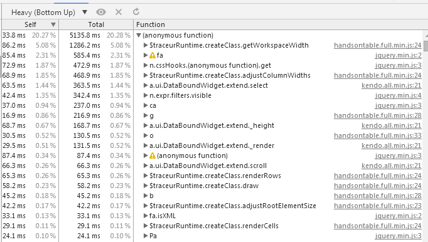
Task: Open handsontable.full.min.js:28 link for g
Action: point(378,116)
